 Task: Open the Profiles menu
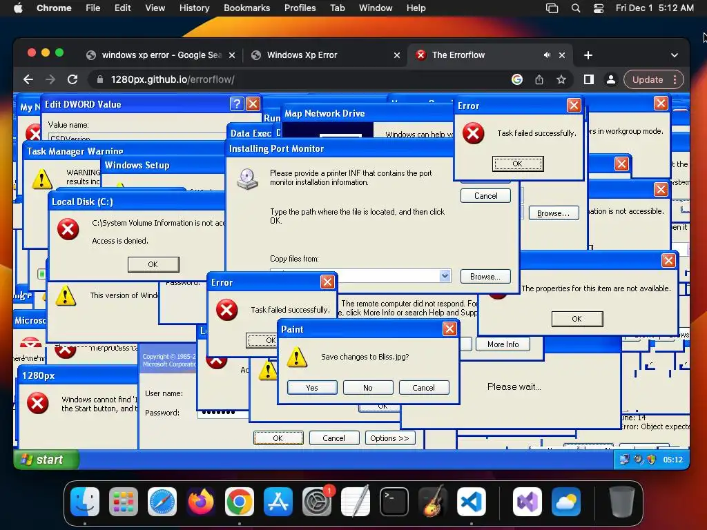[300, 8]
